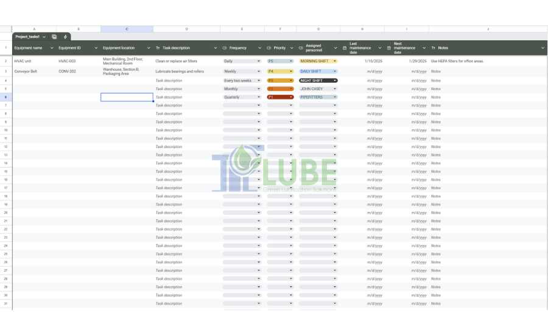Select the column A header

click(x=34, y=29)
